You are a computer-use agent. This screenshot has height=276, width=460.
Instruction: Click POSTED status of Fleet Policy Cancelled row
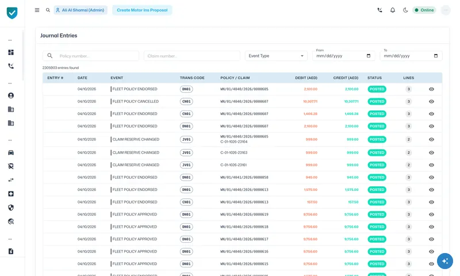(377, 101)
